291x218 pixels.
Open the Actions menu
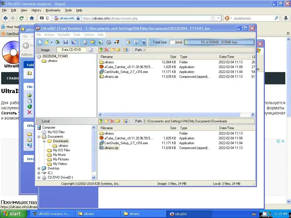(x=49, y=35)
